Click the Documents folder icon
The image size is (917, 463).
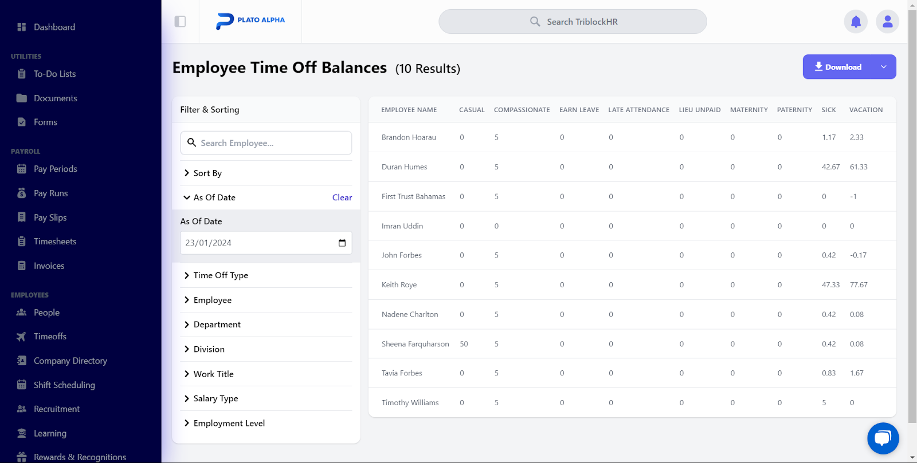coord(22,98)
